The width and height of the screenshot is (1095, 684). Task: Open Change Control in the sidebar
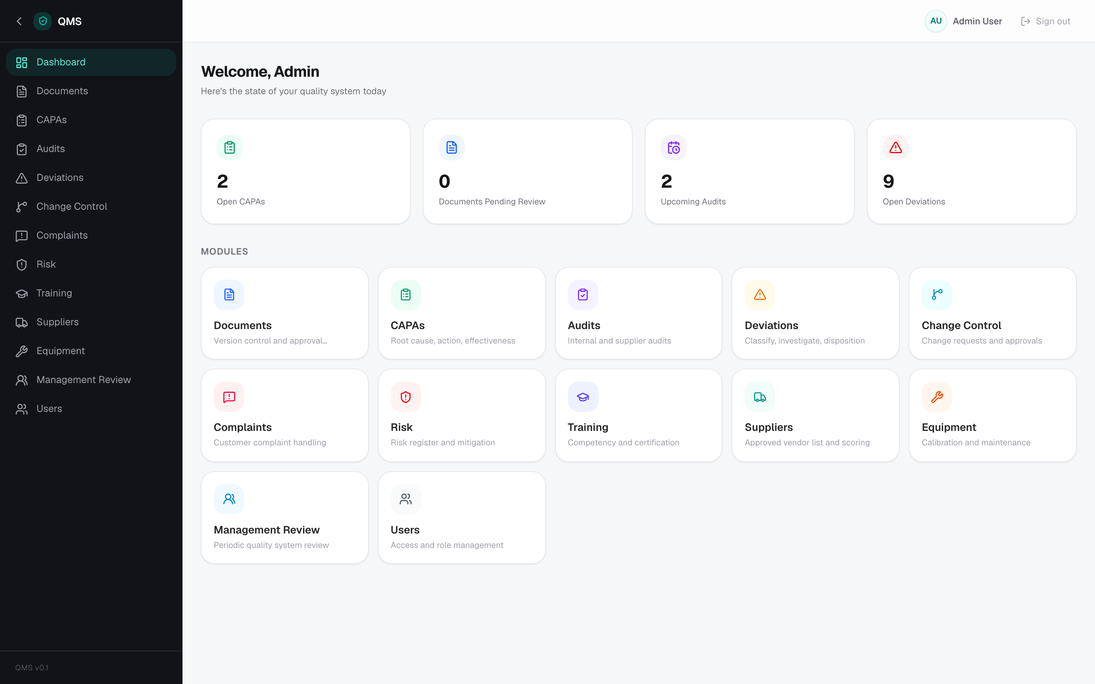click(91, 207)
